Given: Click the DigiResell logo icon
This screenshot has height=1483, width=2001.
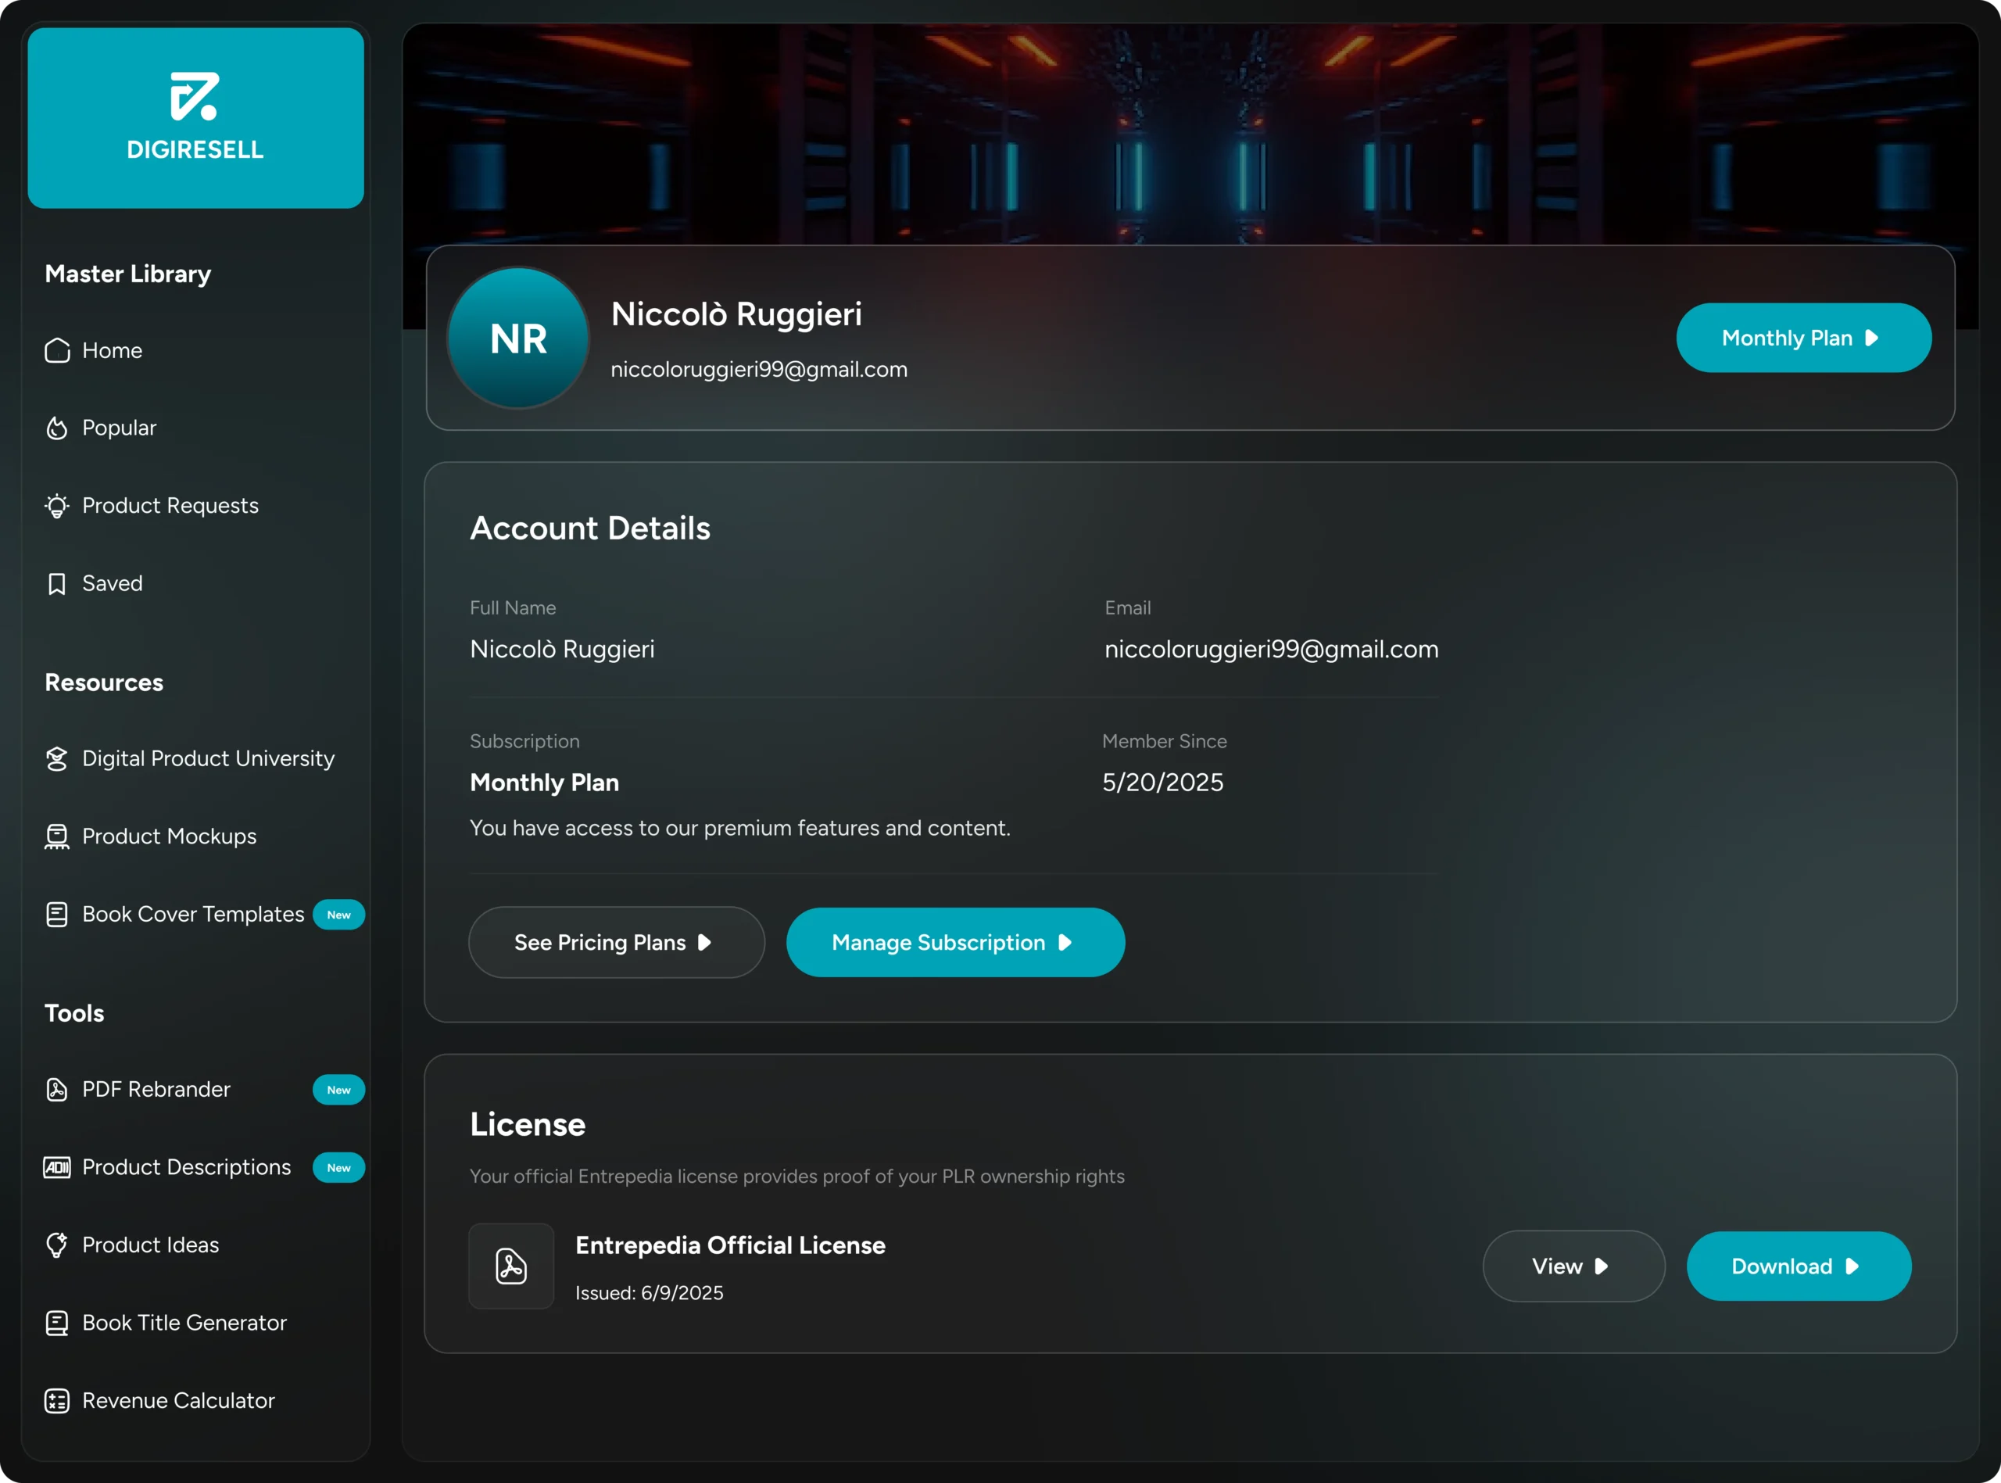Looking at the screenshot, I should pos(195,96).
